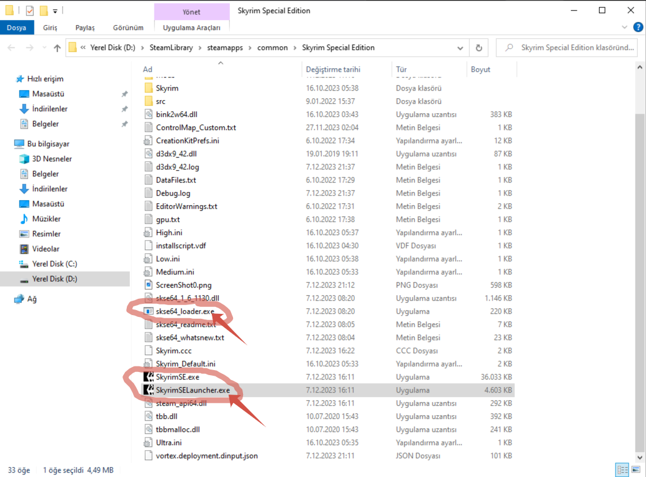Select Bu bilgisayar in navigation pane

pyautogui.click(x=48, y=144)
